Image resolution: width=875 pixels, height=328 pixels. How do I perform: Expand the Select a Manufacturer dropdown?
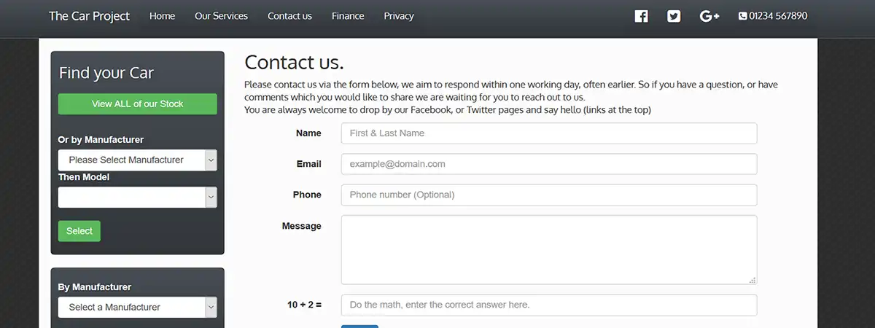pyautogui.click(x=137, y=307)
